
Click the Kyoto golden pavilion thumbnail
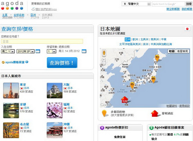11,110
